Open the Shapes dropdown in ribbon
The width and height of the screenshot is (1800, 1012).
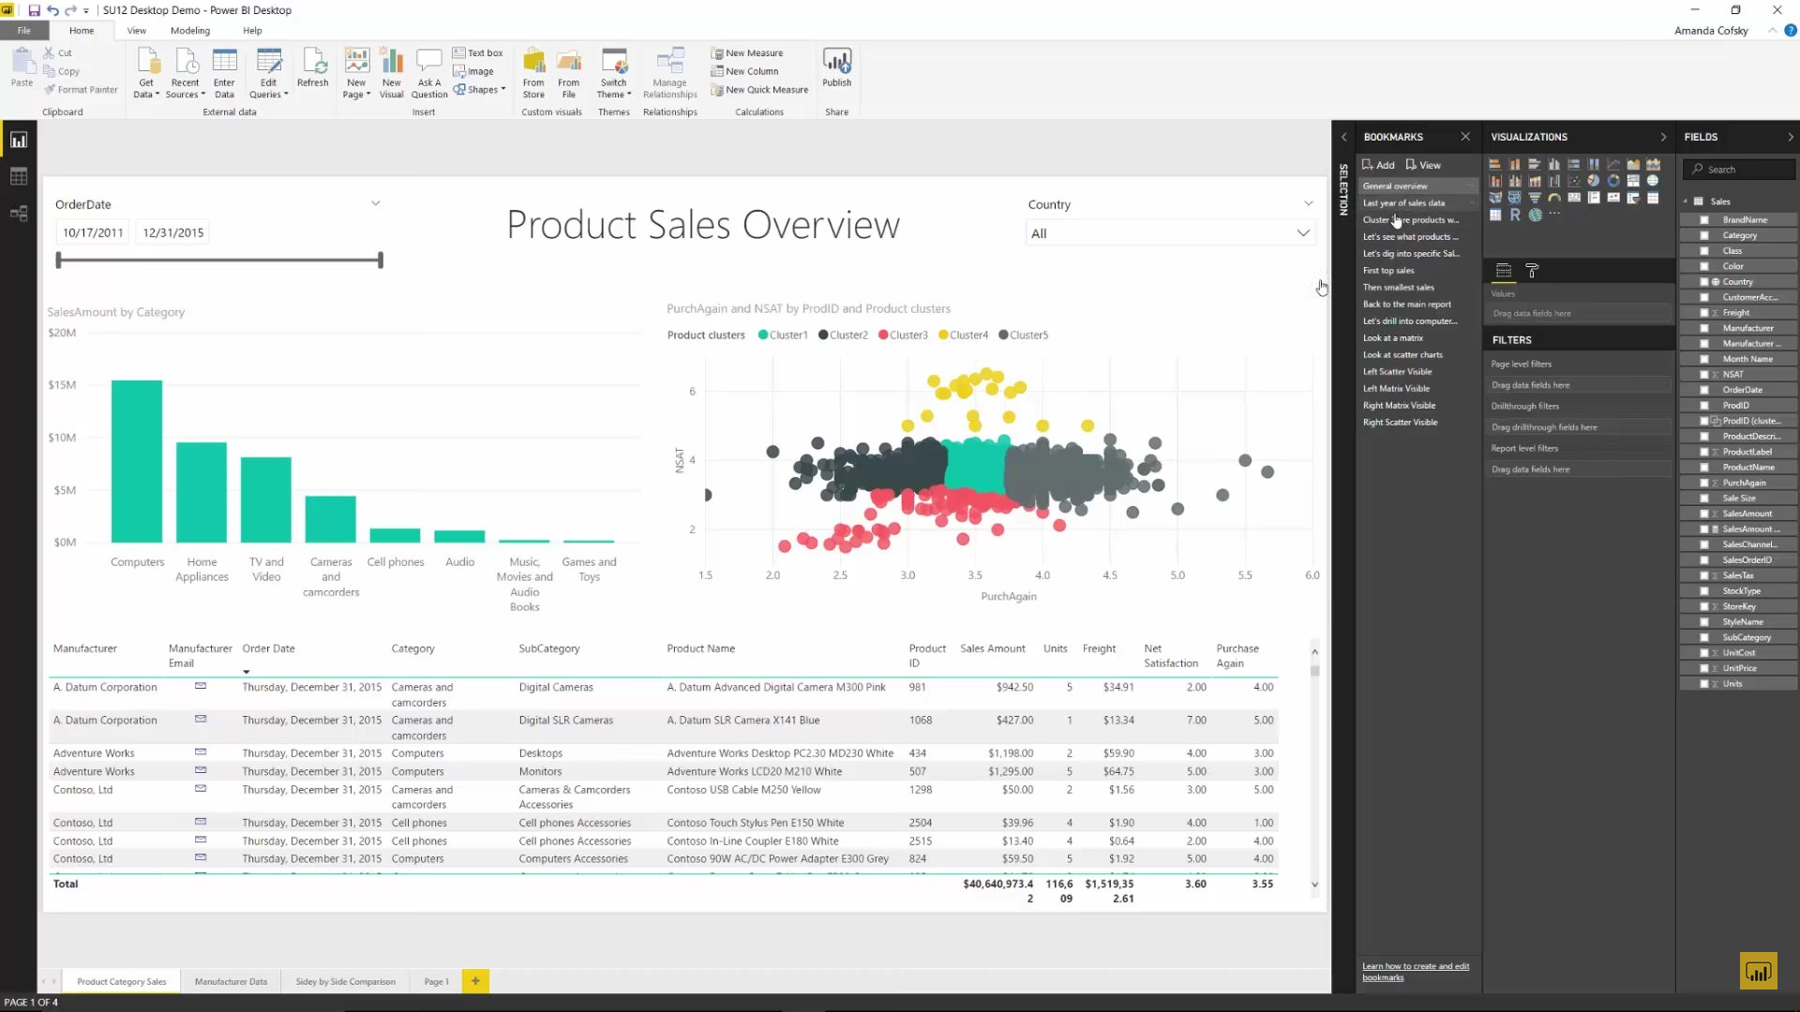[x=479, y=90]
